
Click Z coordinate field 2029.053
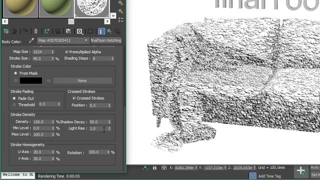243,168
